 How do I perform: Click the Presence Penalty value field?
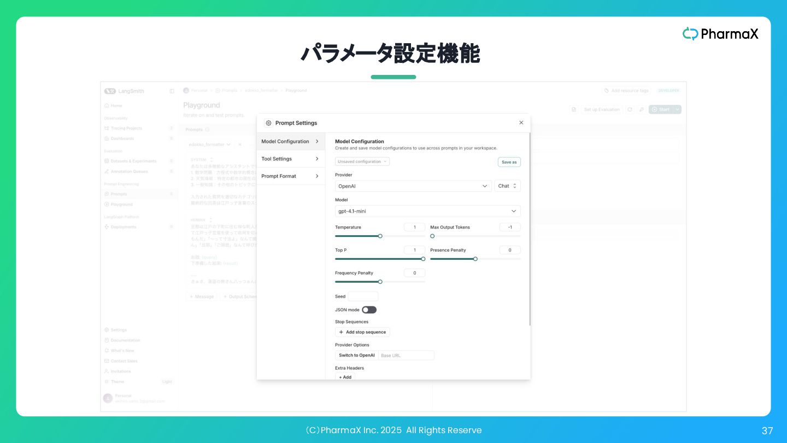pos(510,250)
